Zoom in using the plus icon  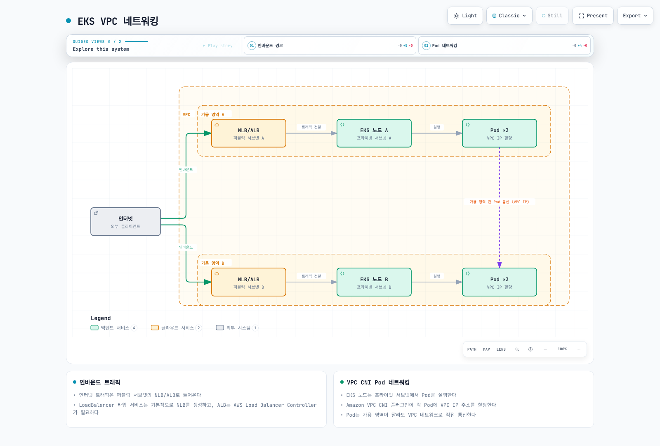pyautogui.click(x=579, y=349)
